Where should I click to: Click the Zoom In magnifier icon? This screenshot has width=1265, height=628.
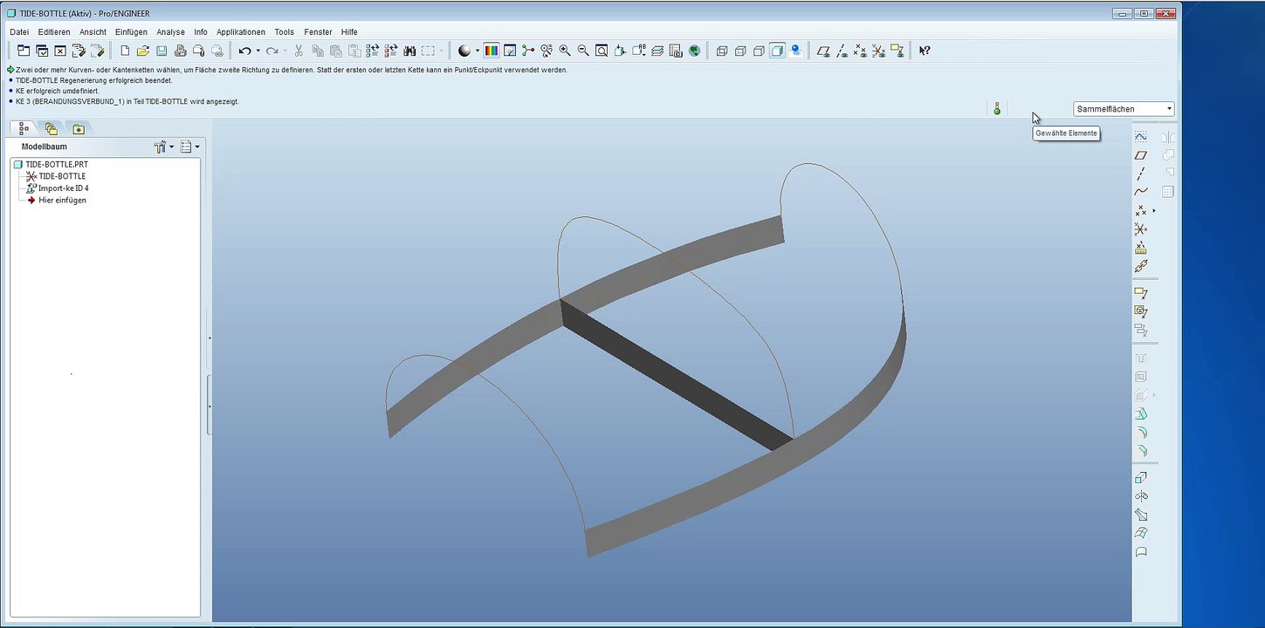tap(565, 51)
